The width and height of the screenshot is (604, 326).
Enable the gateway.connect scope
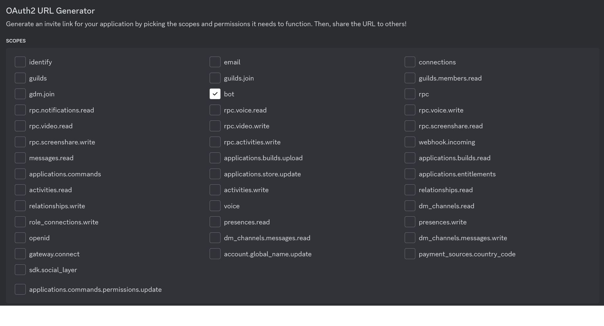point(20,254)
